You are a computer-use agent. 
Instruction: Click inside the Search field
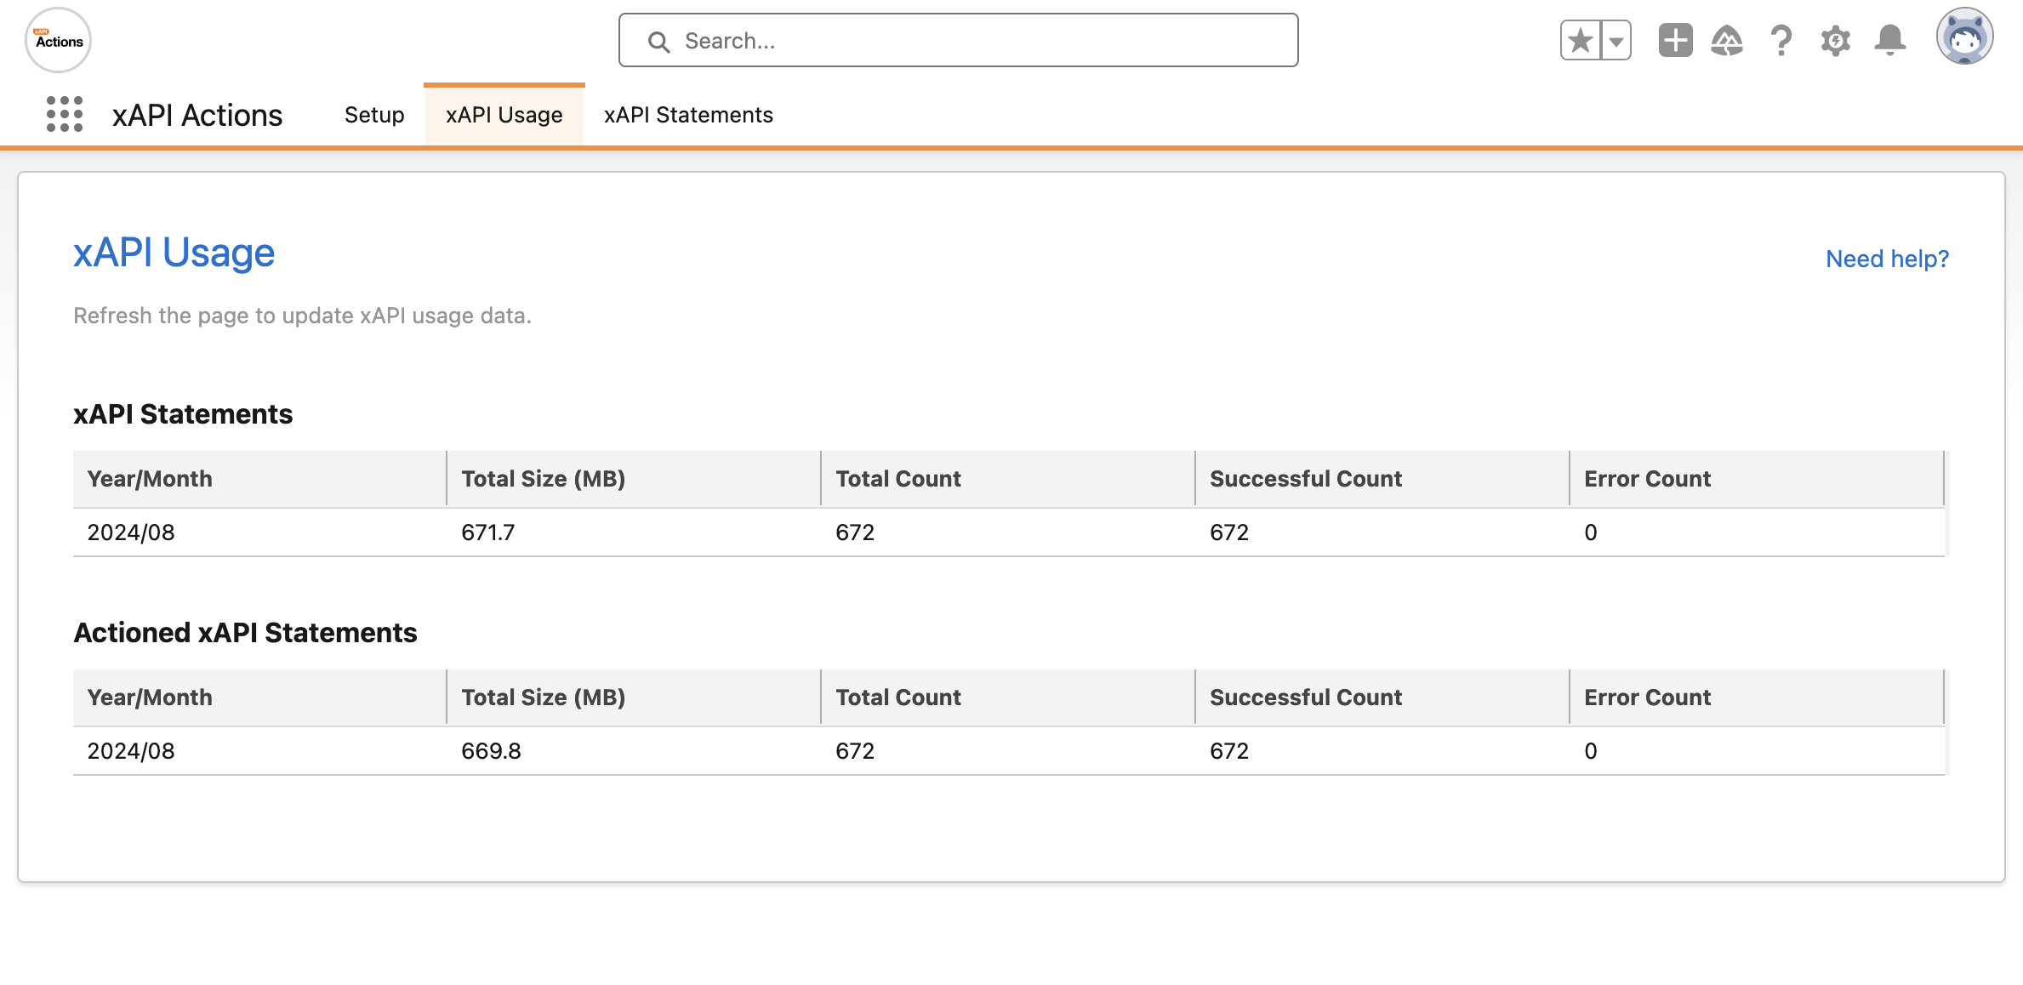click(x=958, y=41)
